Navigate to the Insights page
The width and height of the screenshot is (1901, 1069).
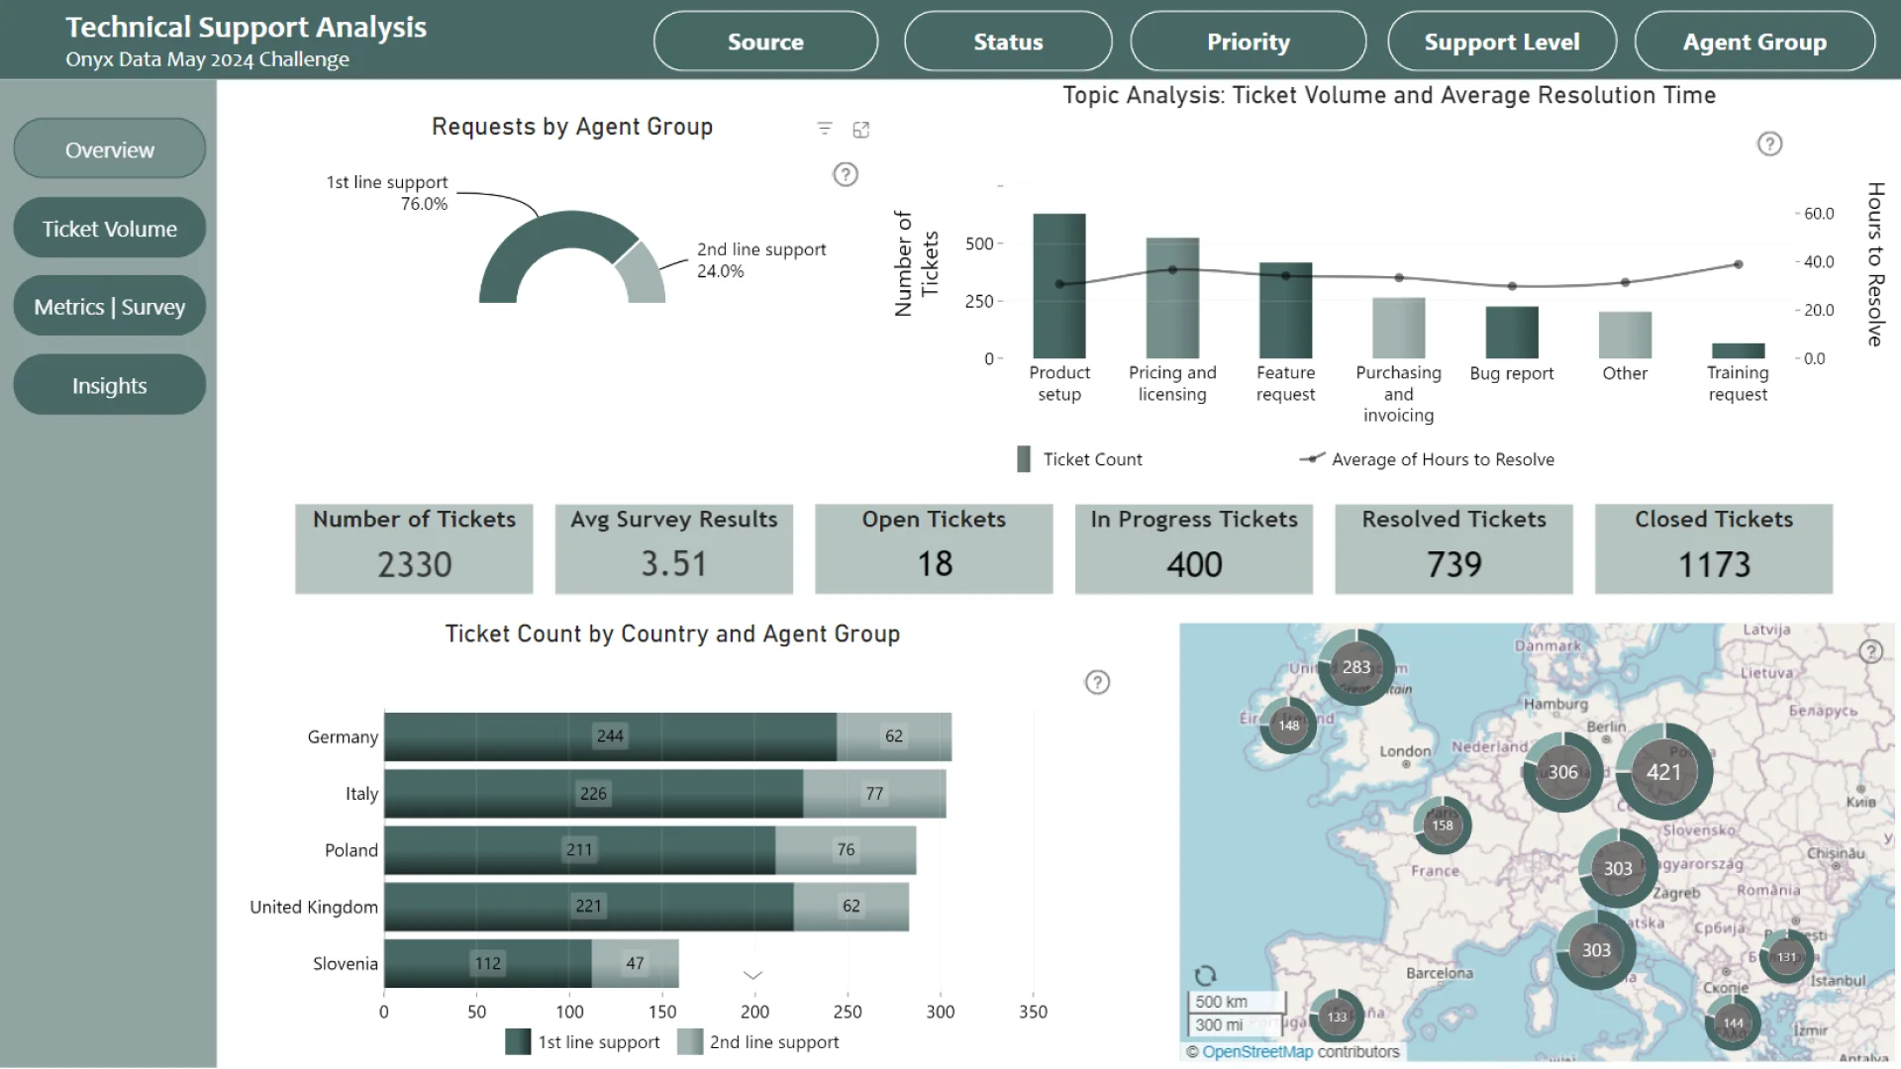pyautogui.click(x=110, y=385)
